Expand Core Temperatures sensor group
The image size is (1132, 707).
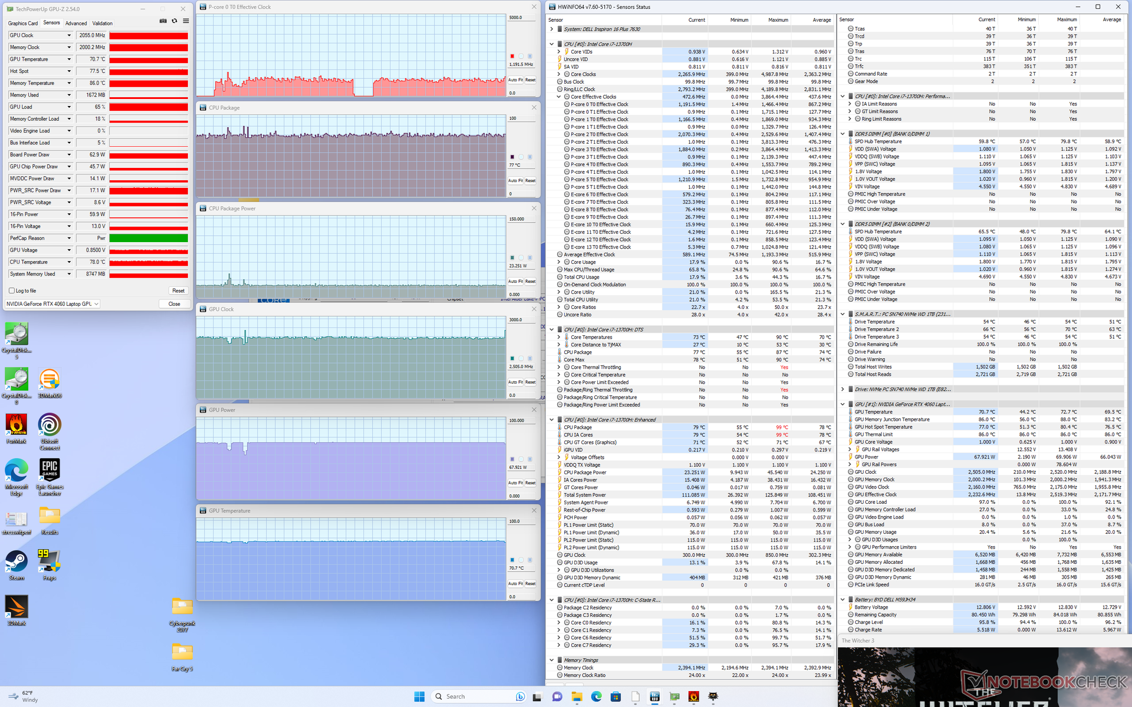click(x=559, y=337)
